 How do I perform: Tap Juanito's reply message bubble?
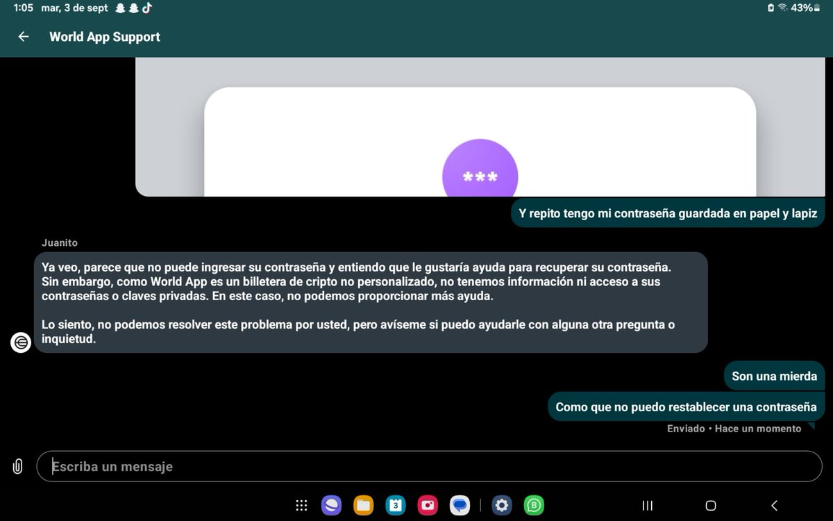click(371, 302)
